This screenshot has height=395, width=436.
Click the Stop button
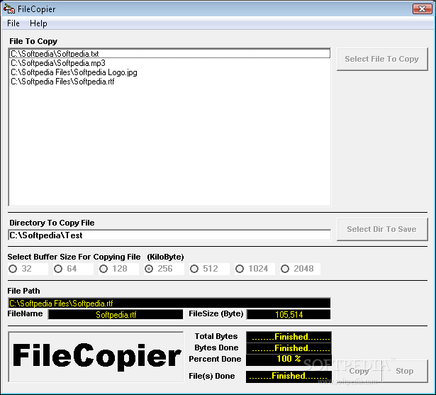[405, 371]
